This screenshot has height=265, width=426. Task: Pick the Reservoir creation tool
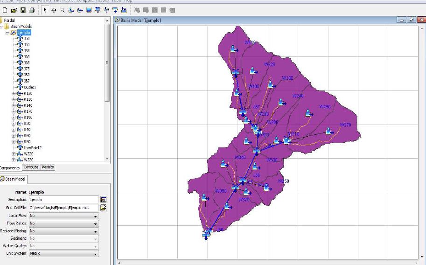click(x=89, y=10)
